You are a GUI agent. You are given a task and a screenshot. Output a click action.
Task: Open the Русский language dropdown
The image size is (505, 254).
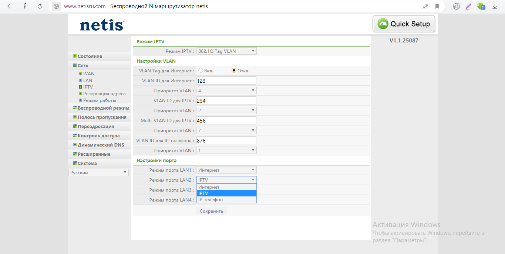98,172
